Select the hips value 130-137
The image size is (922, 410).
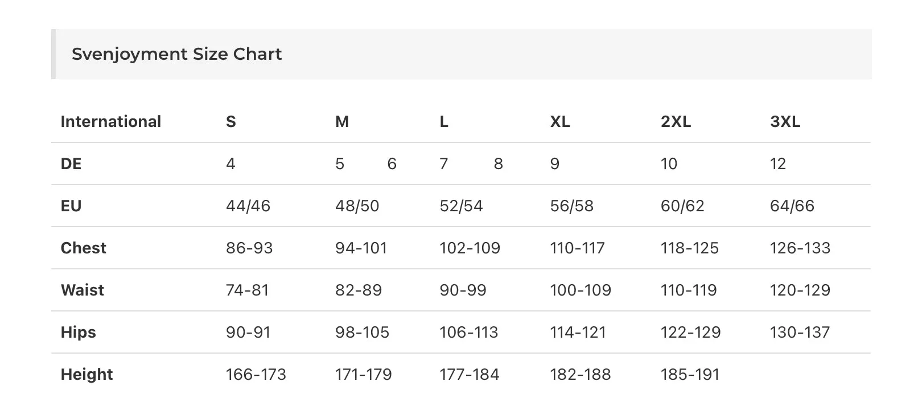point(800,332)
